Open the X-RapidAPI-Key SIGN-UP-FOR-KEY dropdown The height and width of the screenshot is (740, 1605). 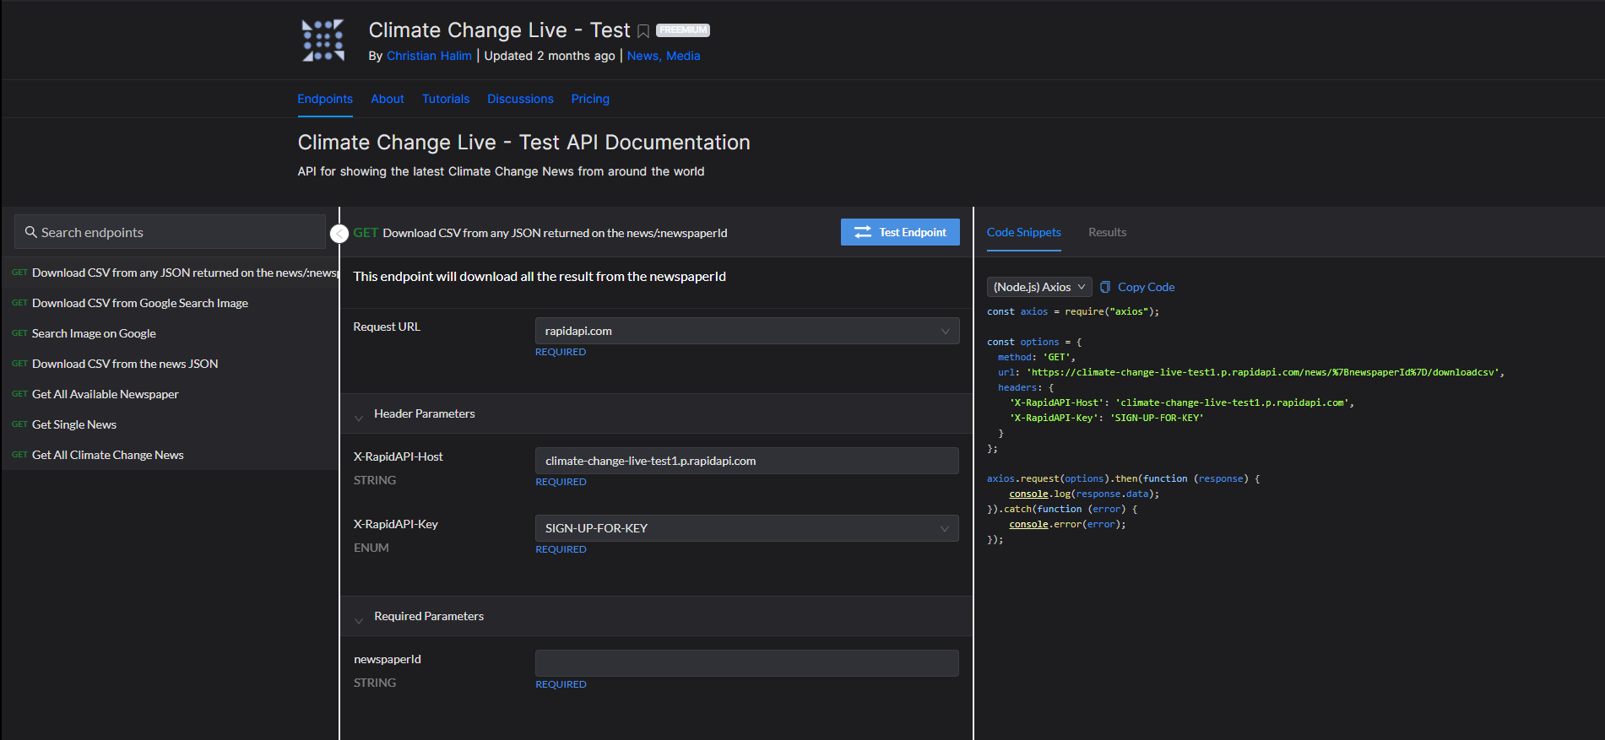pos(747,528)
